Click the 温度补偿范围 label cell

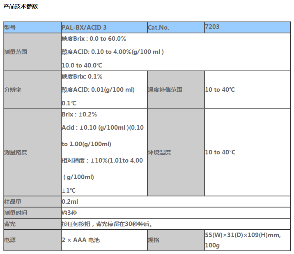(x=165, y=90)
